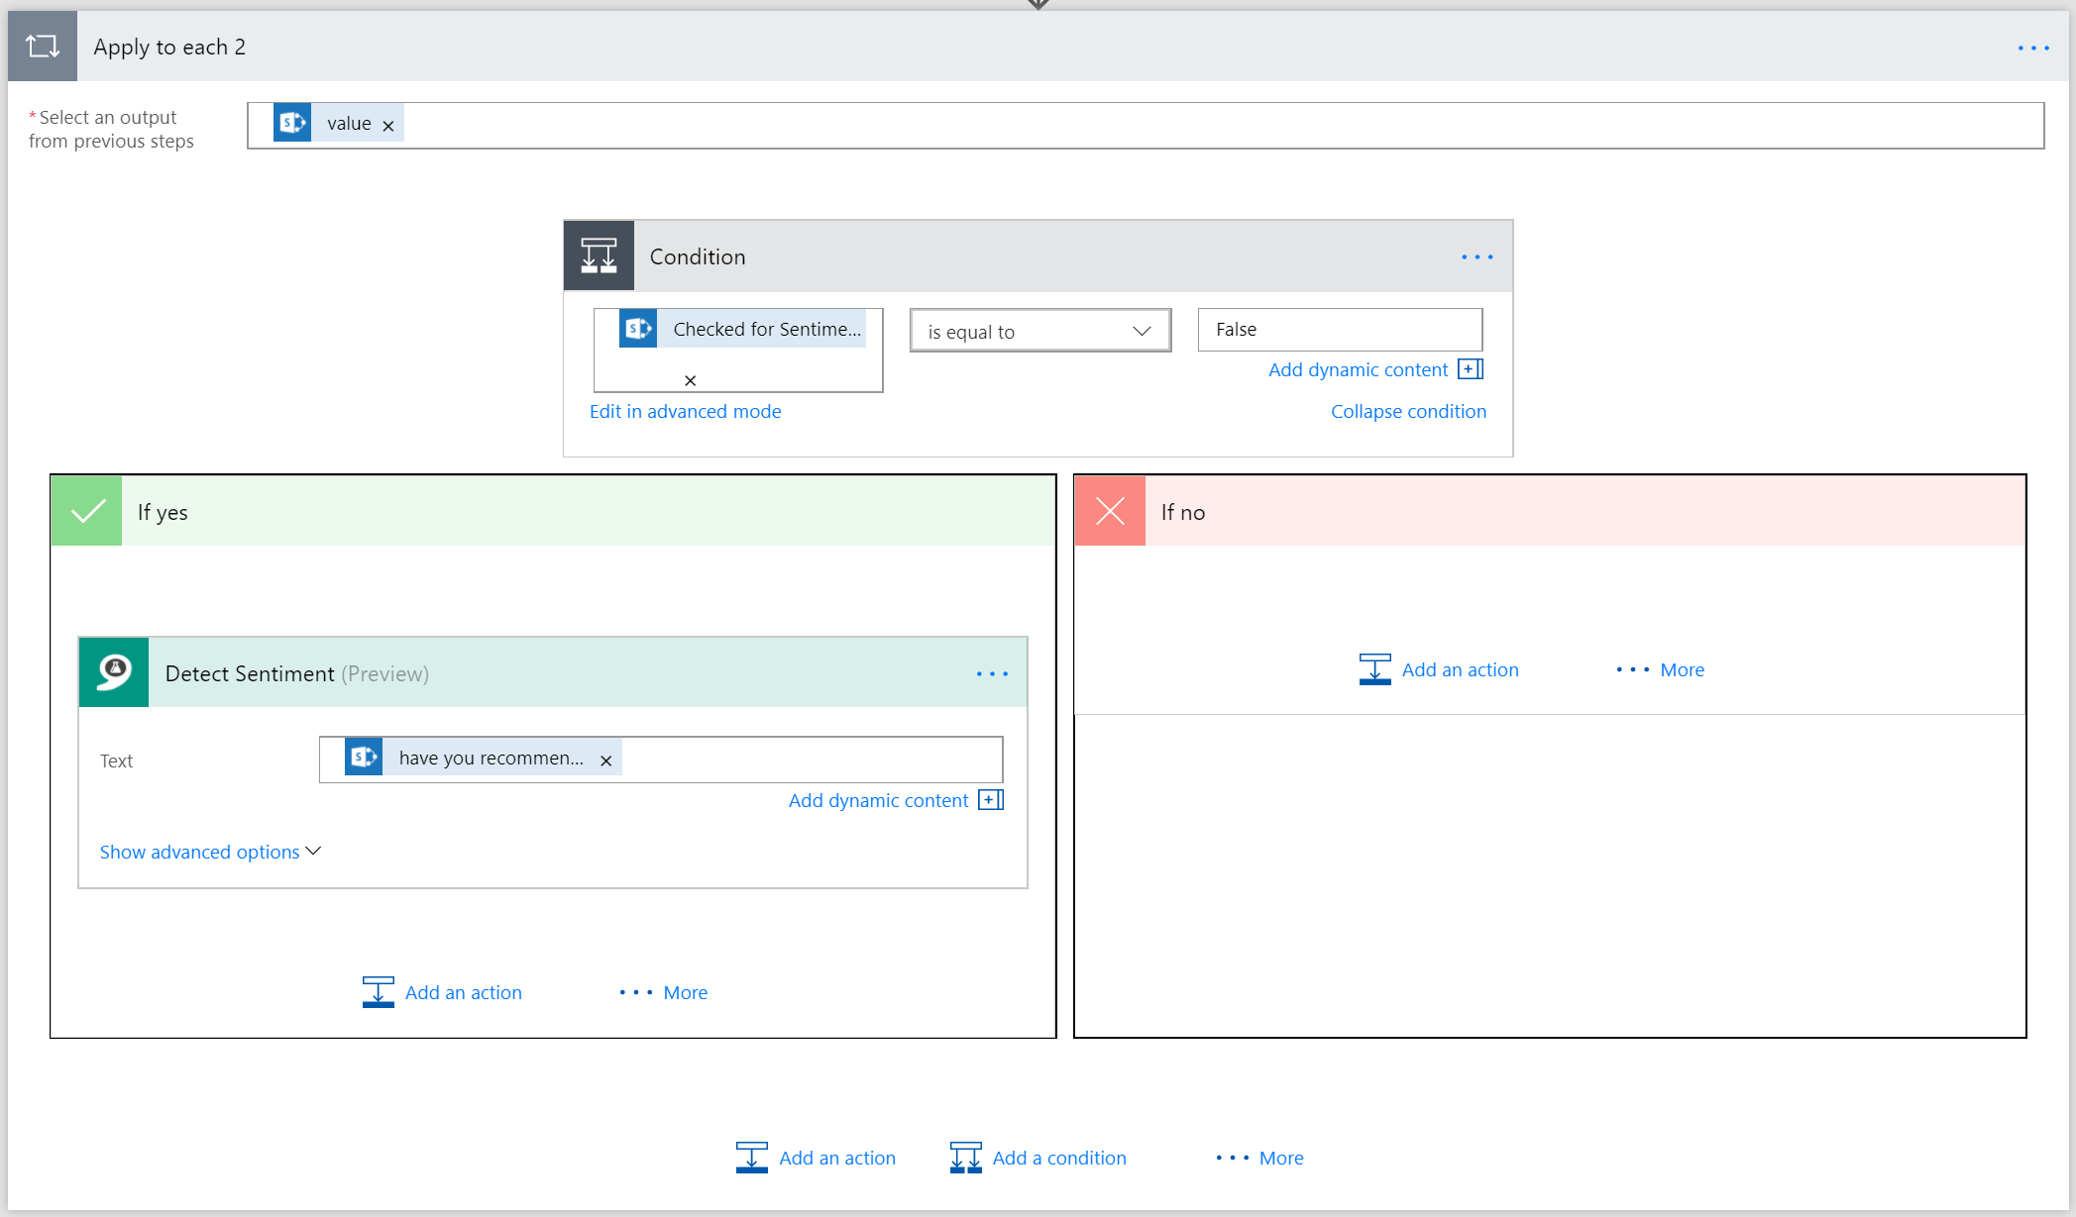This screenshot has width=2076, height=1217.
Task: Click the Detect Sentiment connector icon
Action: click(x=114, y=672)
